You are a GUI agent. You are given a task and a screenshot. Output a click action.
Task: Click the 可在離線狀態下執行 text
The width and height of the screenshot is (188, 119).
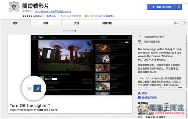(154, 37)
